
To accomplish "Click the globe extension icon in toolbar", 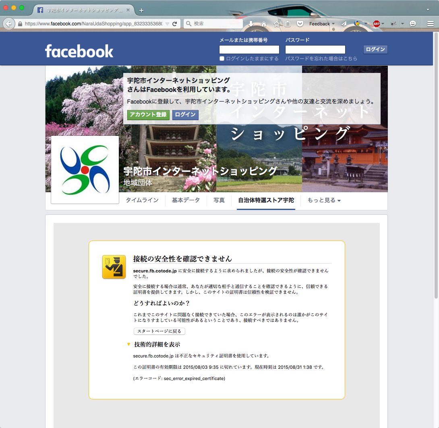I will 357,24.
